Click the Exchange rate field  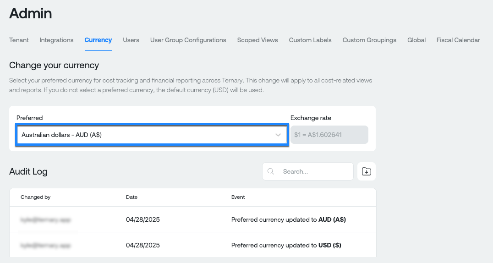329,135
